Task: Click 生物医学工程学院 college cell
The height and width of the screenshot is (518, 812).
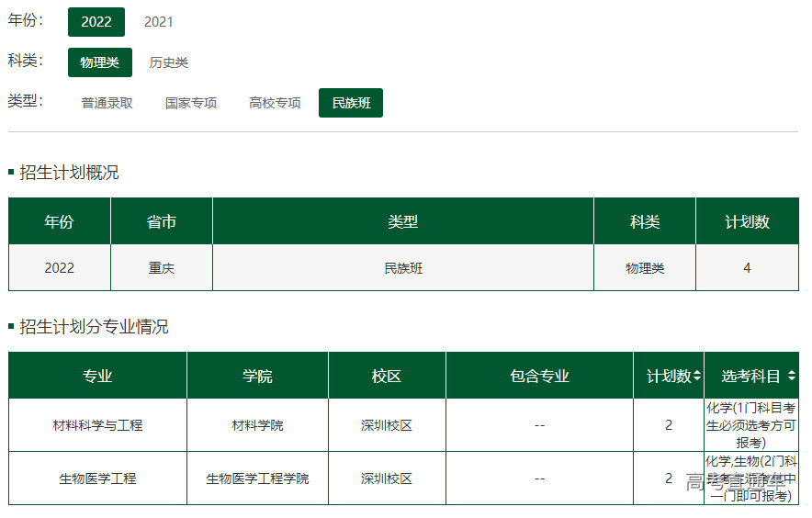Action: 257,479
